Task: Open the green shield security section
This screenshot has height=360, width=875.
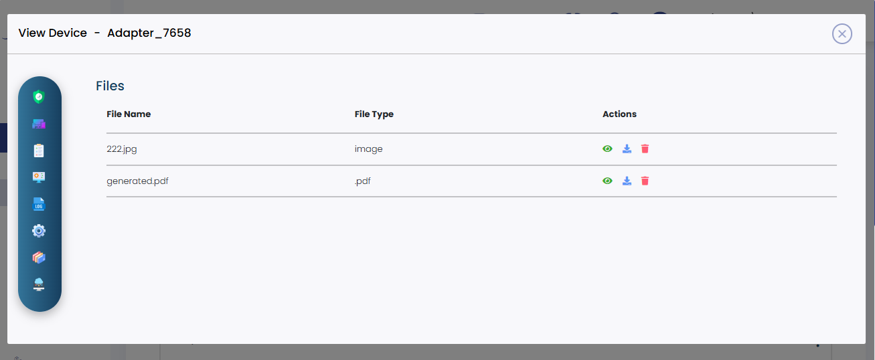Action: click(x=39, y=97)
